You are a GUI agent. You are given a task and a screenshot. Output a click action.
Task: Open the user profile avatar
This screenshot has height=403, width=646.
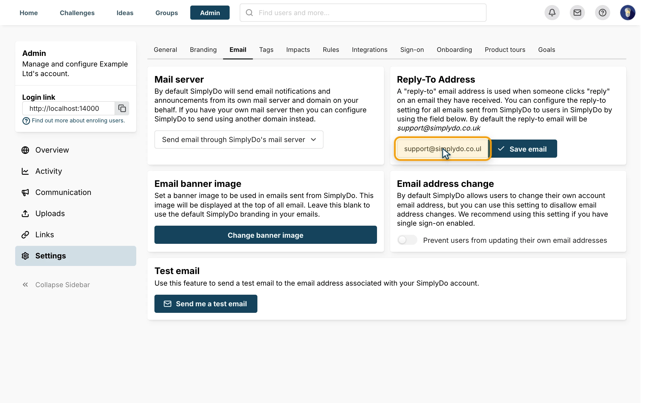(628, 13)
